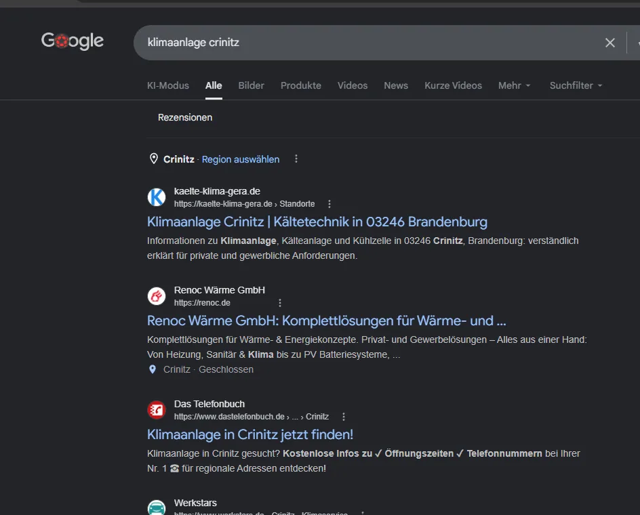Click the https://renoc.de URL text
Image resolution: width=640 pixels, height=515 pixels.
click(202, 303)
